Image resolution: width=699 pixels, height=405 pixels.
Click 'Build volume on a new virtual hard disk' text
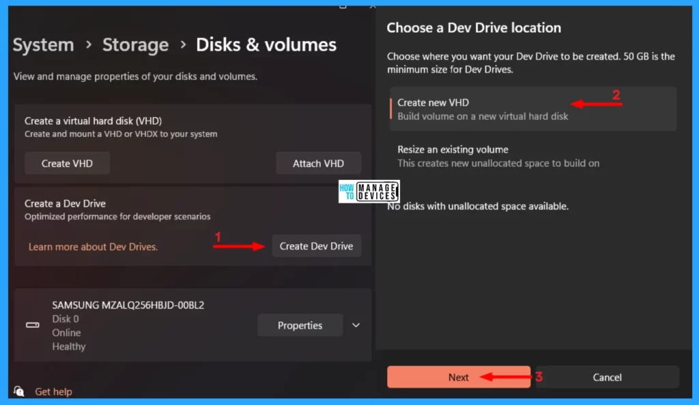click(x=483, y=117)
